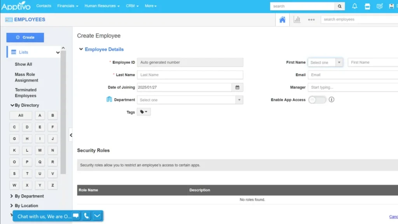
Task: Open the app store icon in header
Action: click(x=367, y=6)
